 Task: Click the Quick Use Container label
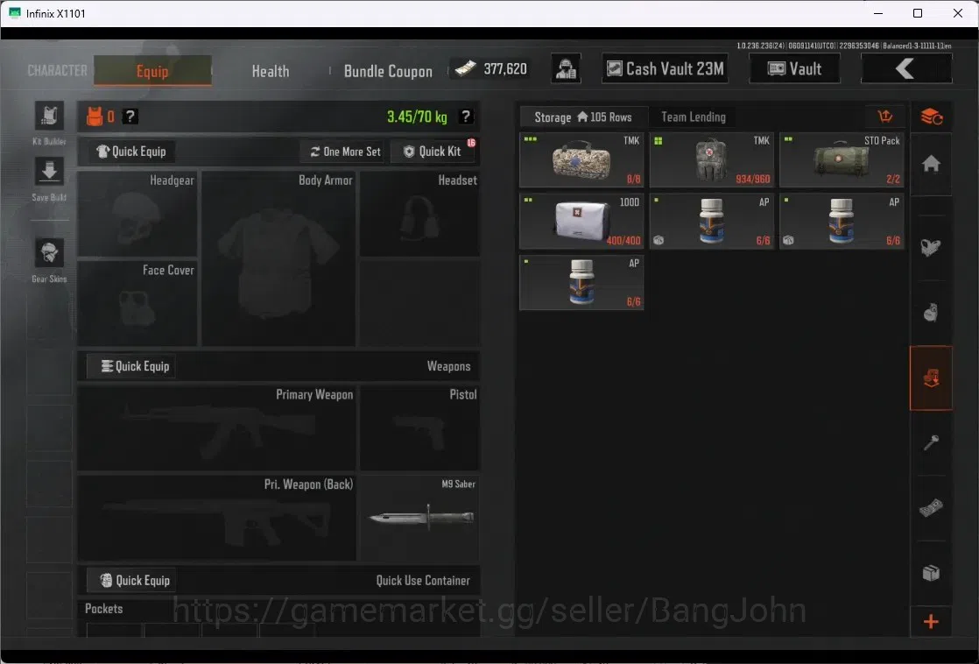pos(423,580)
